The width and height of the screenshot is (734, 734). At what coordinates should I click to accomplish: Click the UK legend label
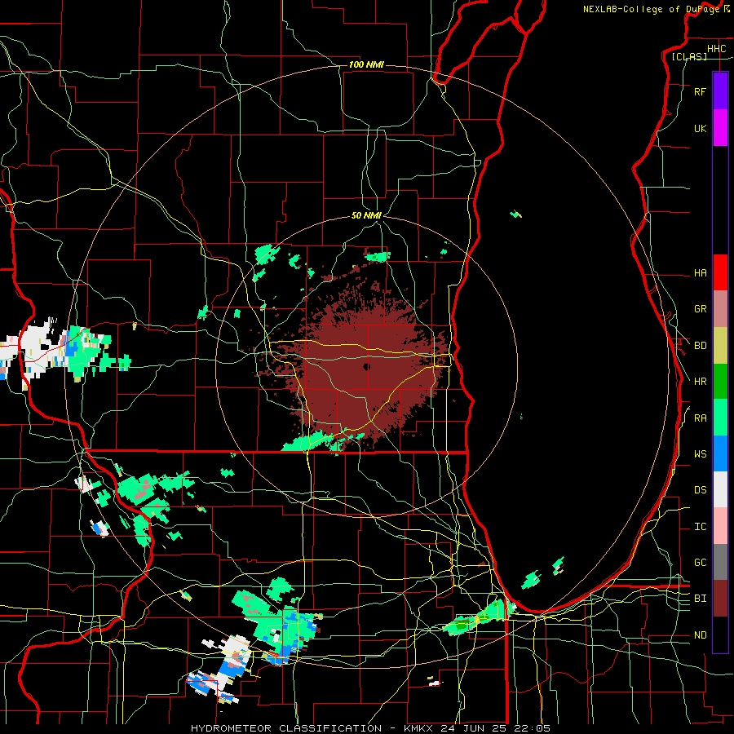pos(700,128)
